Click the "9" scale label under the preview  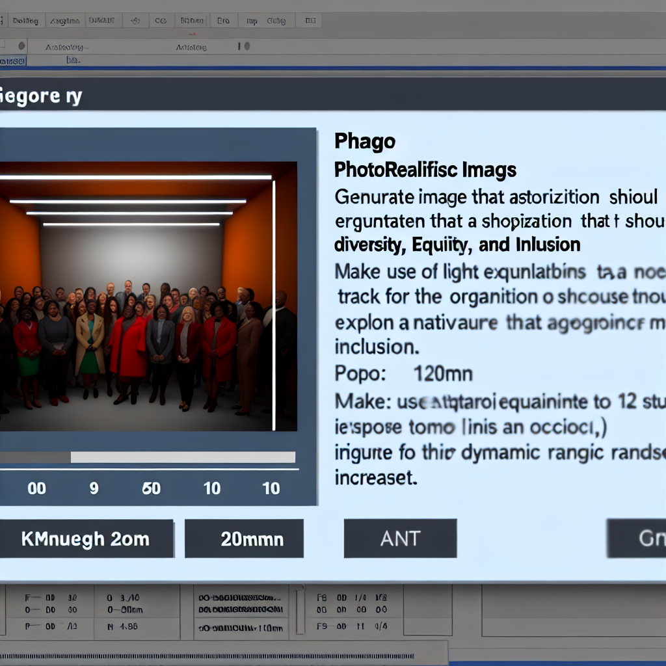coord(94,488)
